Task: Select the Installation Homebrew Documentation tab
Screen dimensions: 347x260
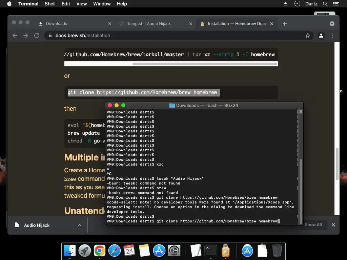Action: pos(237,24)
